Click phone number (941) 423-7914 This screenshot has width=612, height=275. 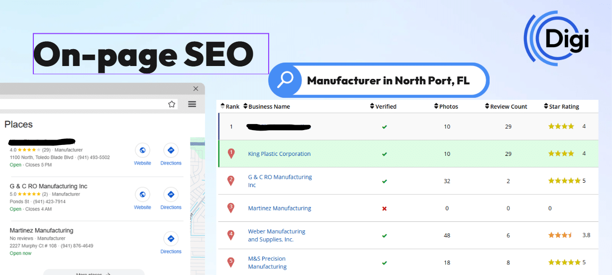pyautogui.click(x=49, y=202)
